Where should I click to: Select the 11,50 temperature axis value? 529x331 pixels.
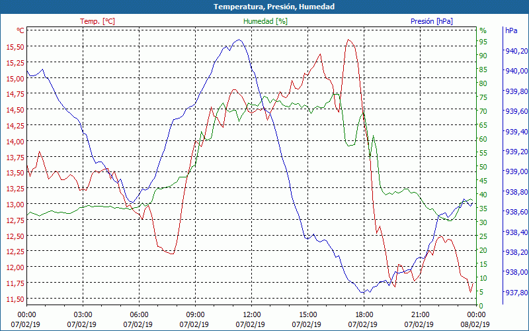pyautogui.click(x=15, y=299)
